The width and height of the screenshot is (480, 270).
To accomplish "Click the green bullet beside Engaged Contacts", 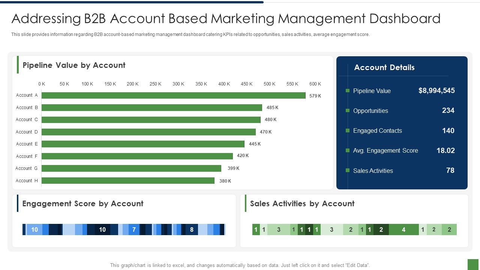I will click(x=348, y=130).
